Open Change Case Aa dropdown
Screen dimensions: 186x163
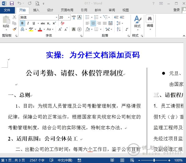(x=50, y=29)
